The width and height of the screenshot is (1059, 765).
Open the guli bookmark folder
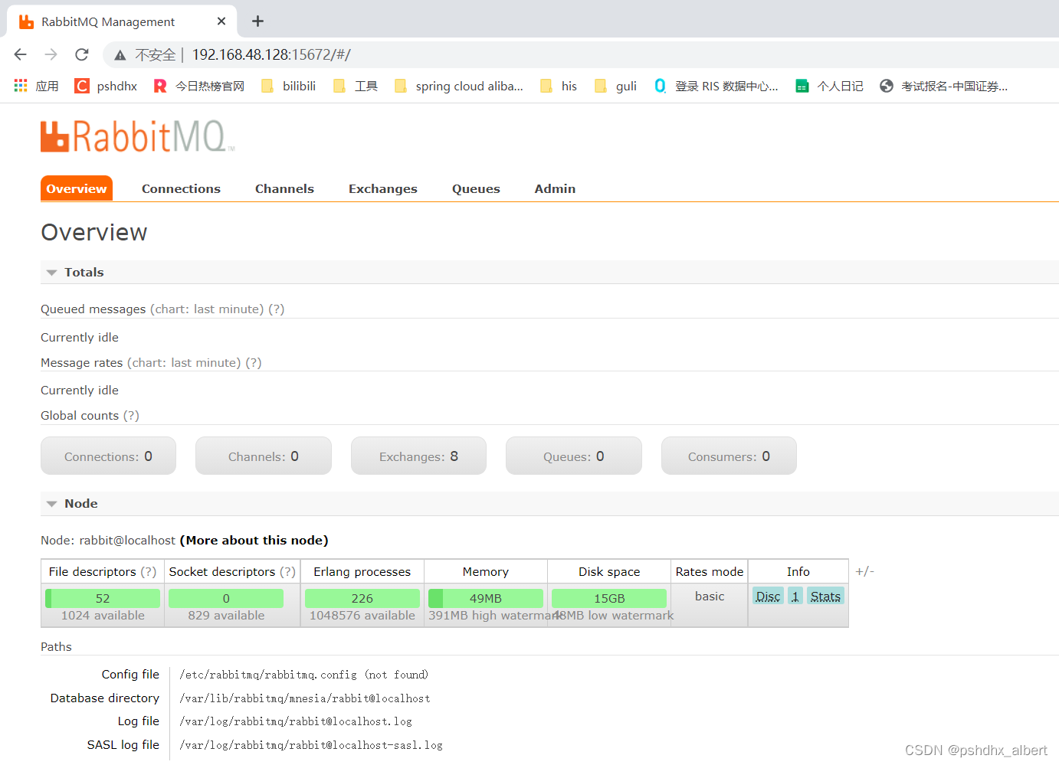[x=616, y=86]
